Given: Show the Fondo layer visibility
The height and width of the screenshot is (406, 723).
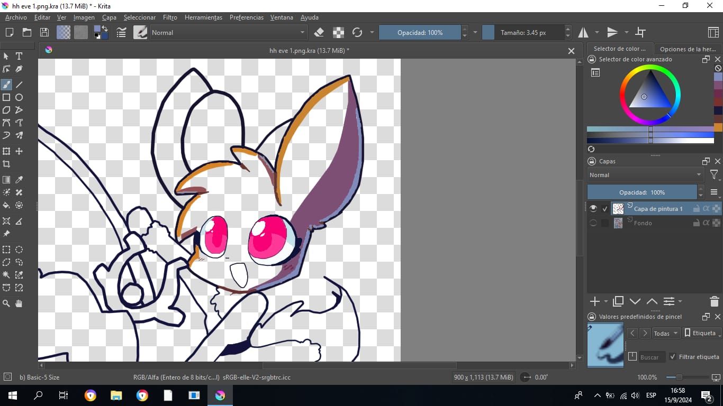Looking at the screenshot, I should (x=593, y=223).
